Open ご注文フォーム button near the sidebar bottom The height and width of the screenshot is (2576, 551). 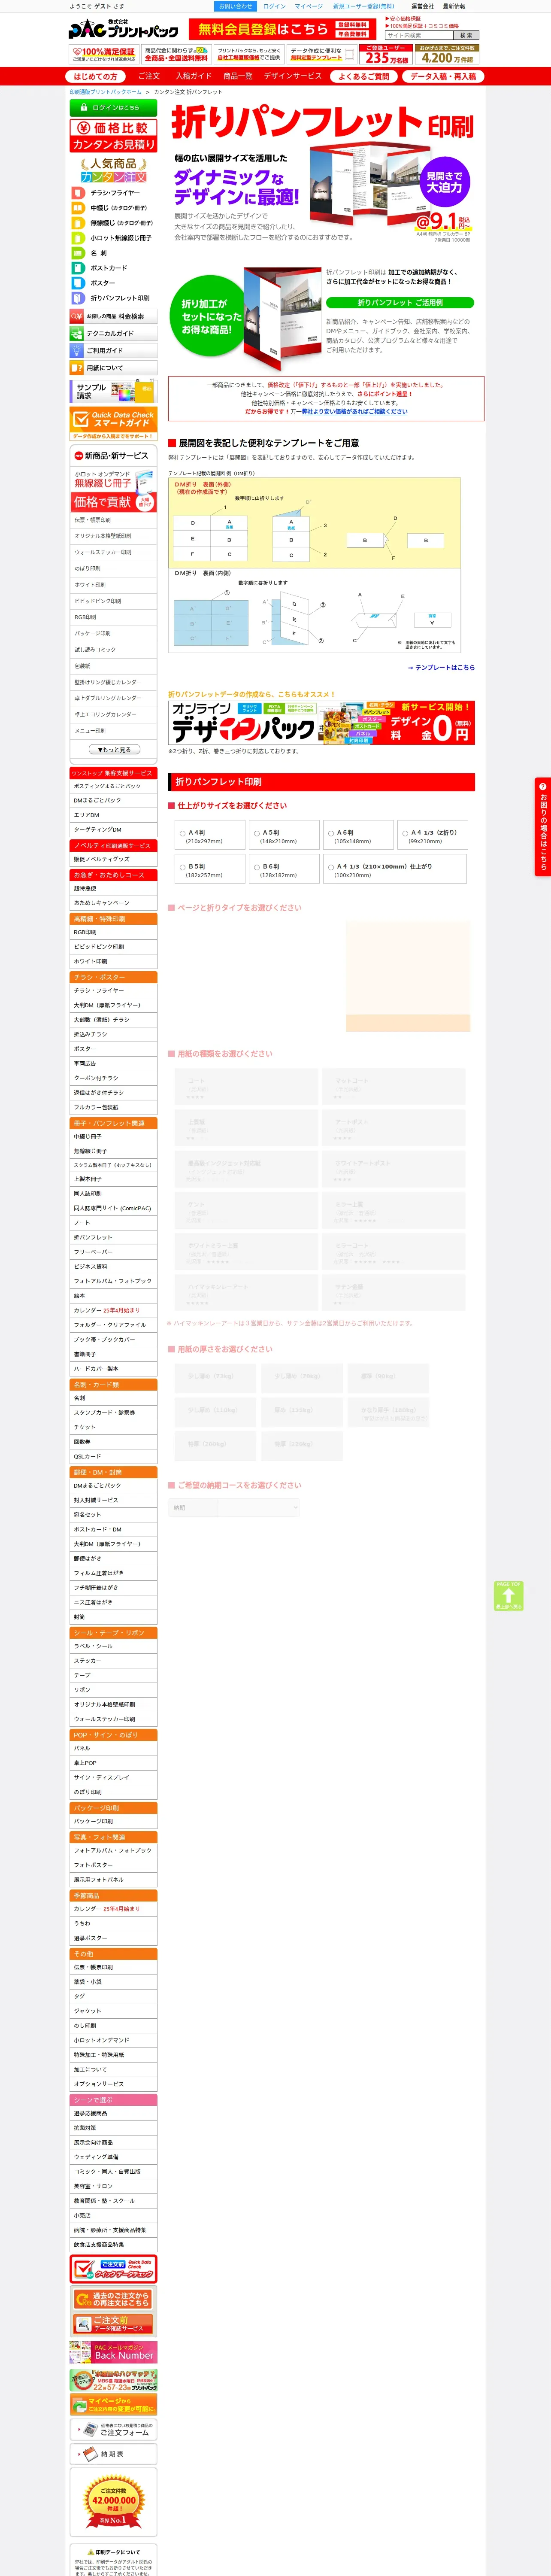113,2429
